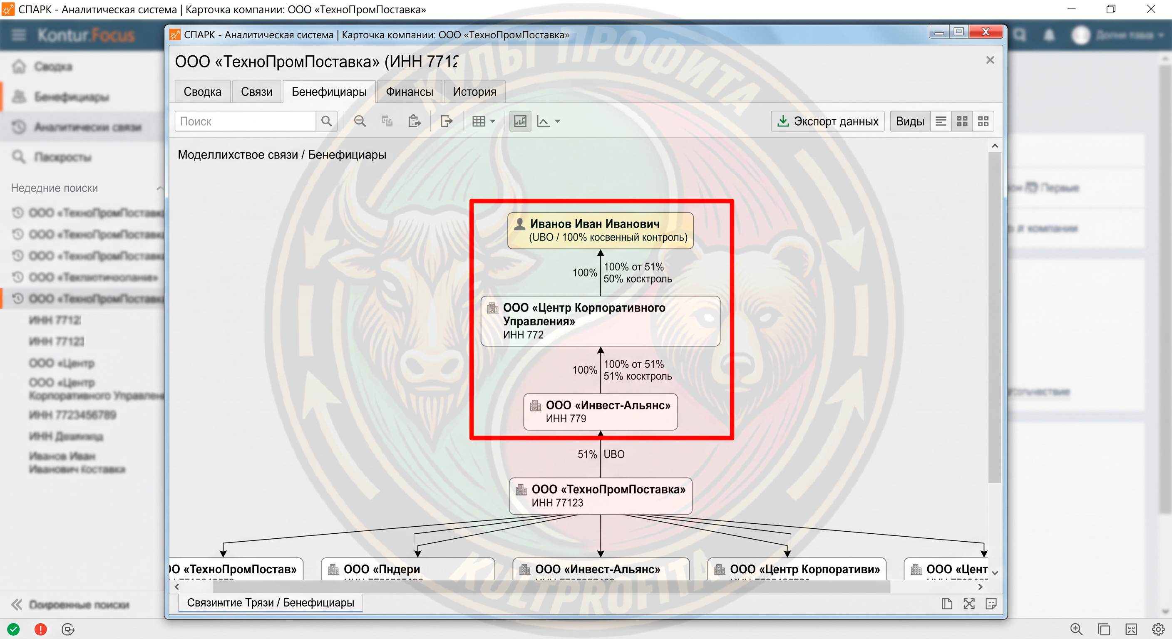This screenshot has width=1172, height=639.
Task: Open the Связи tab
Action: (x=257, y=92)
